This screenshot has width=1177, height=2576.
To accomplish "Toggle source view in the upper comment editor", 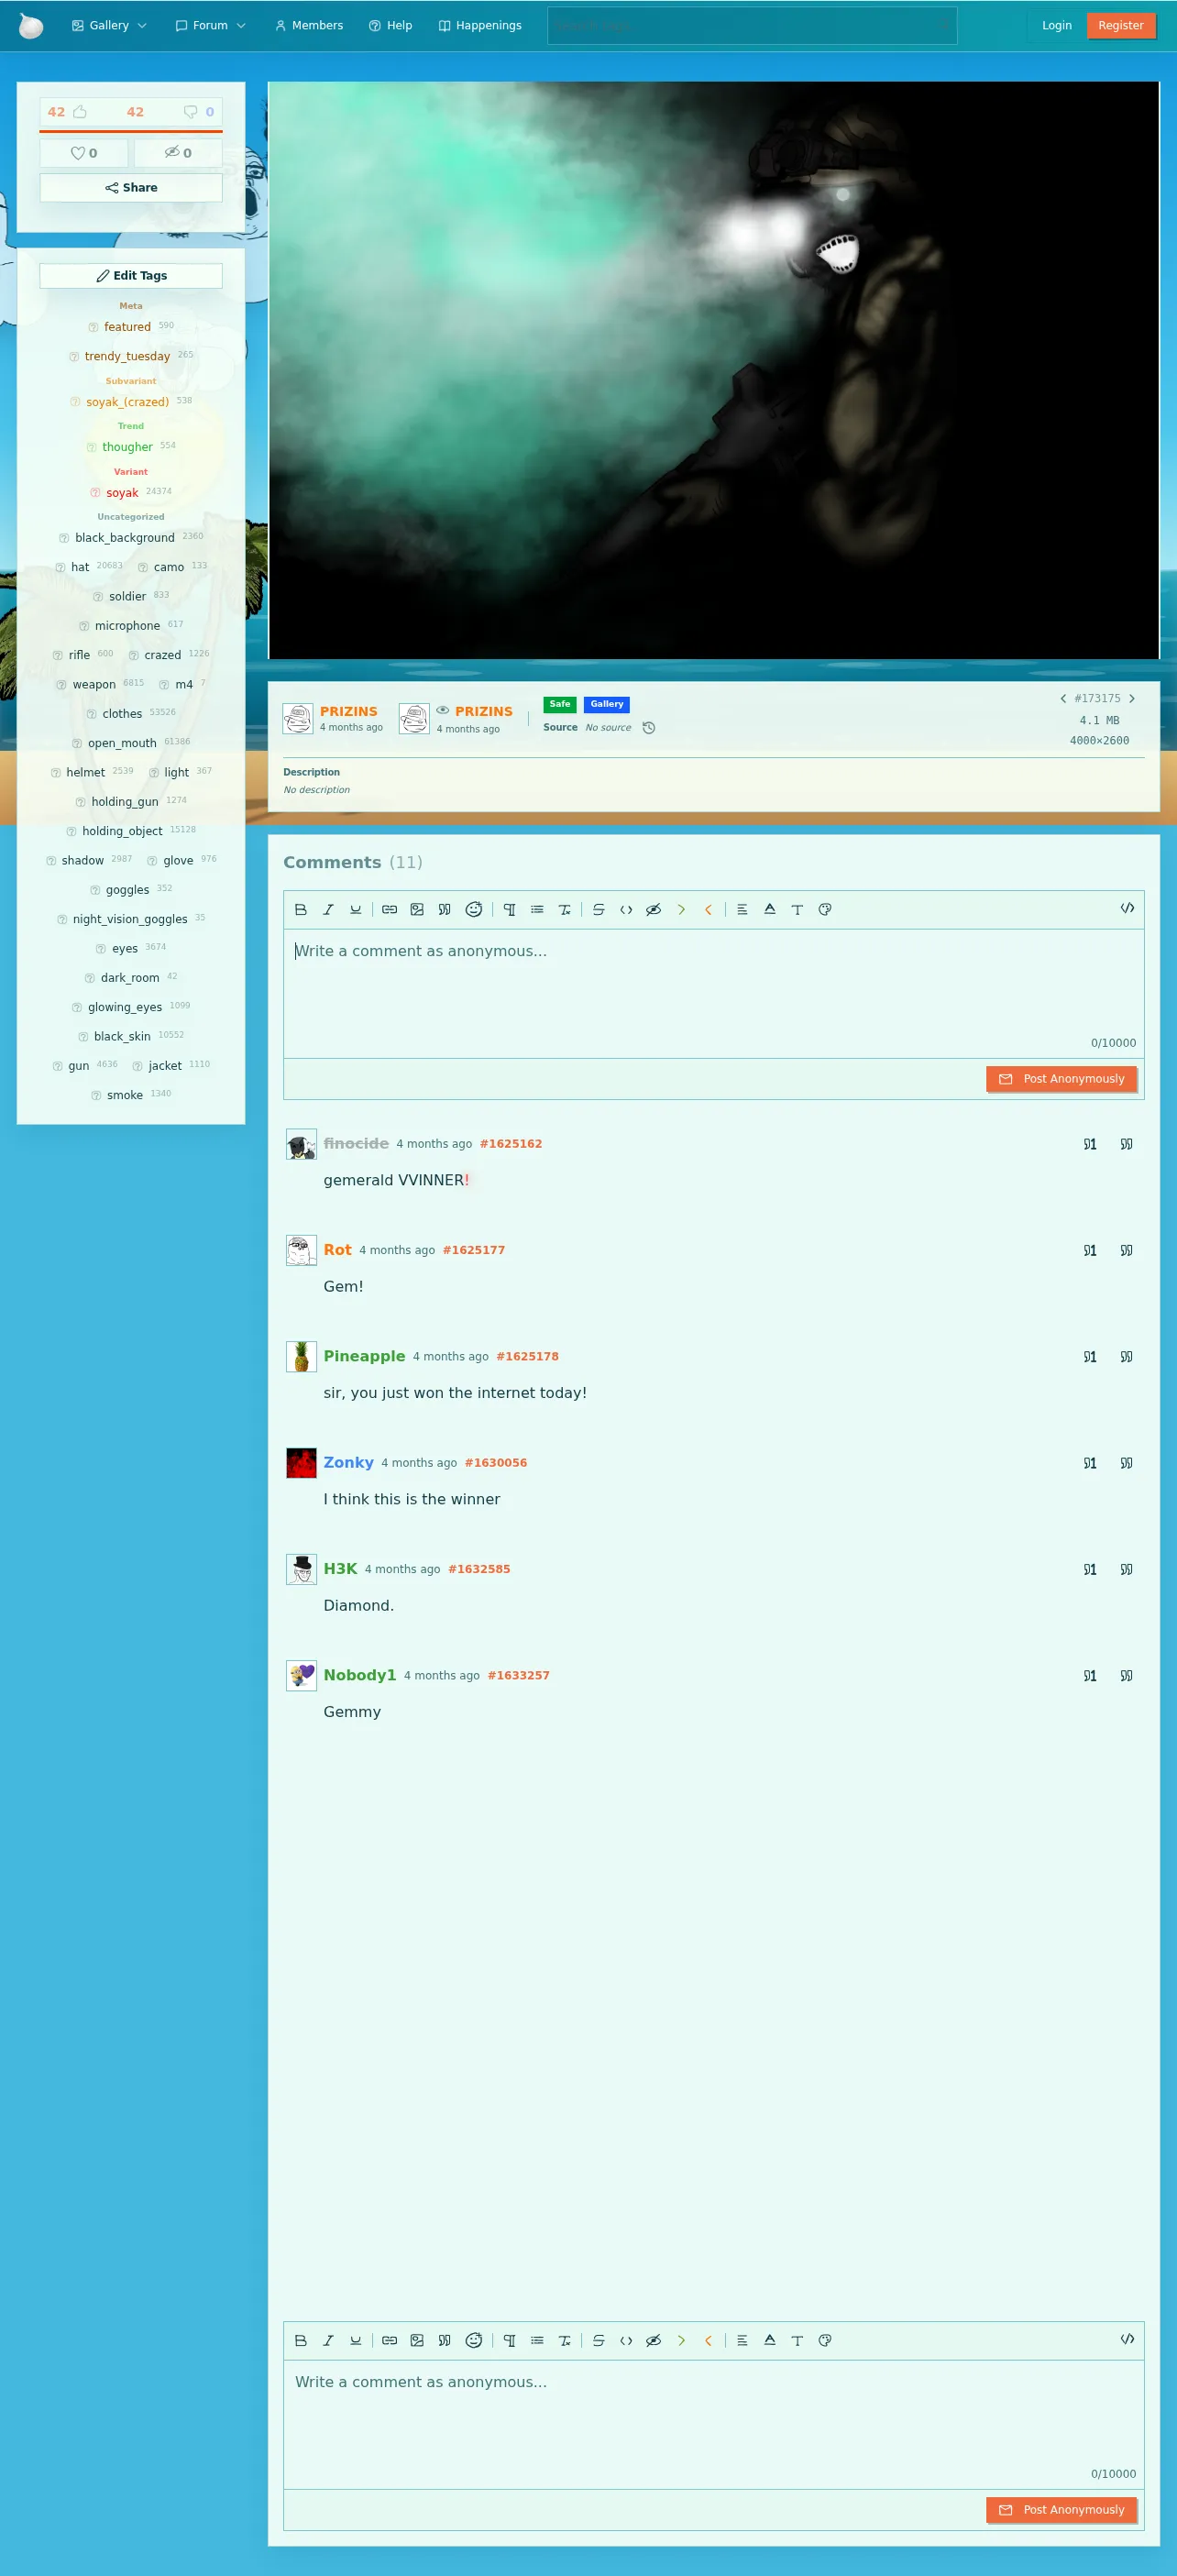I will [x=1127, y=908].
